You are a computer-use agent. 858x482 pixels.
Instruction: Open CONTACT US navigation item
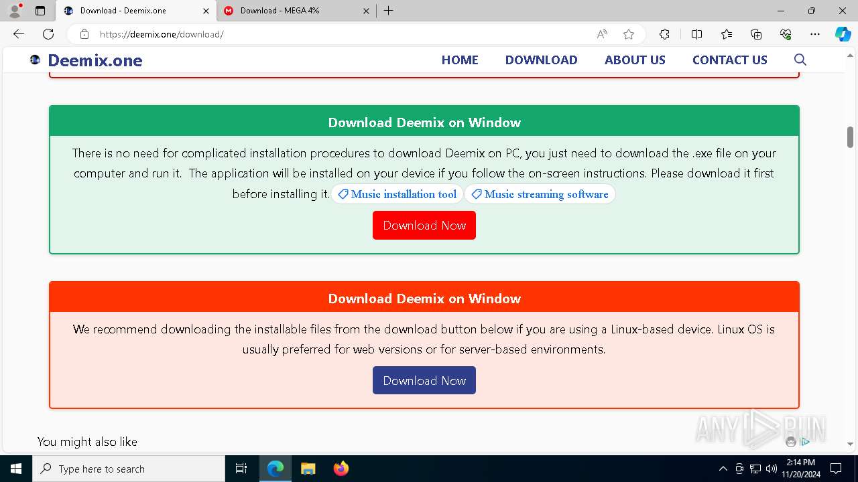pos(729,60)
